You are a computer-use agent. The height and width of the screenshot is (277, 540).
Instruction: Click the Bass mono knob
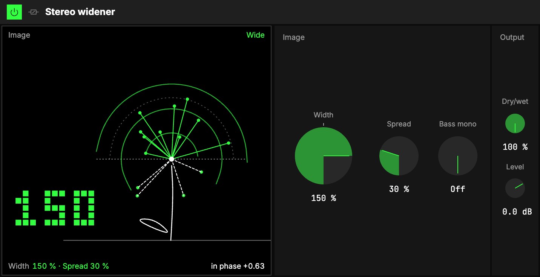click(x=458, y=156)
